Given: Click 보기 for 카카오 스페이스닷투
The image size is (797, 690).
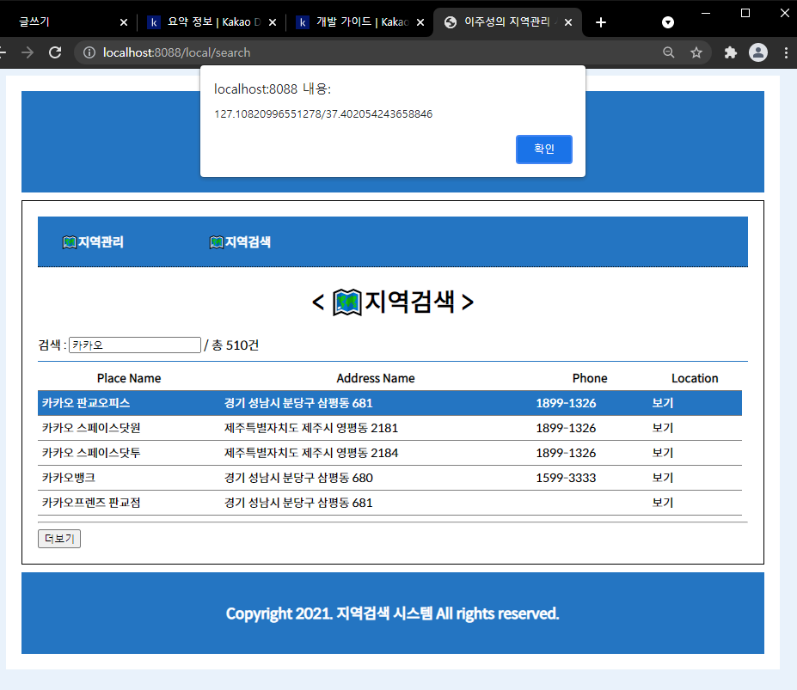Looking at the screenshot, I should click(662, 453).
